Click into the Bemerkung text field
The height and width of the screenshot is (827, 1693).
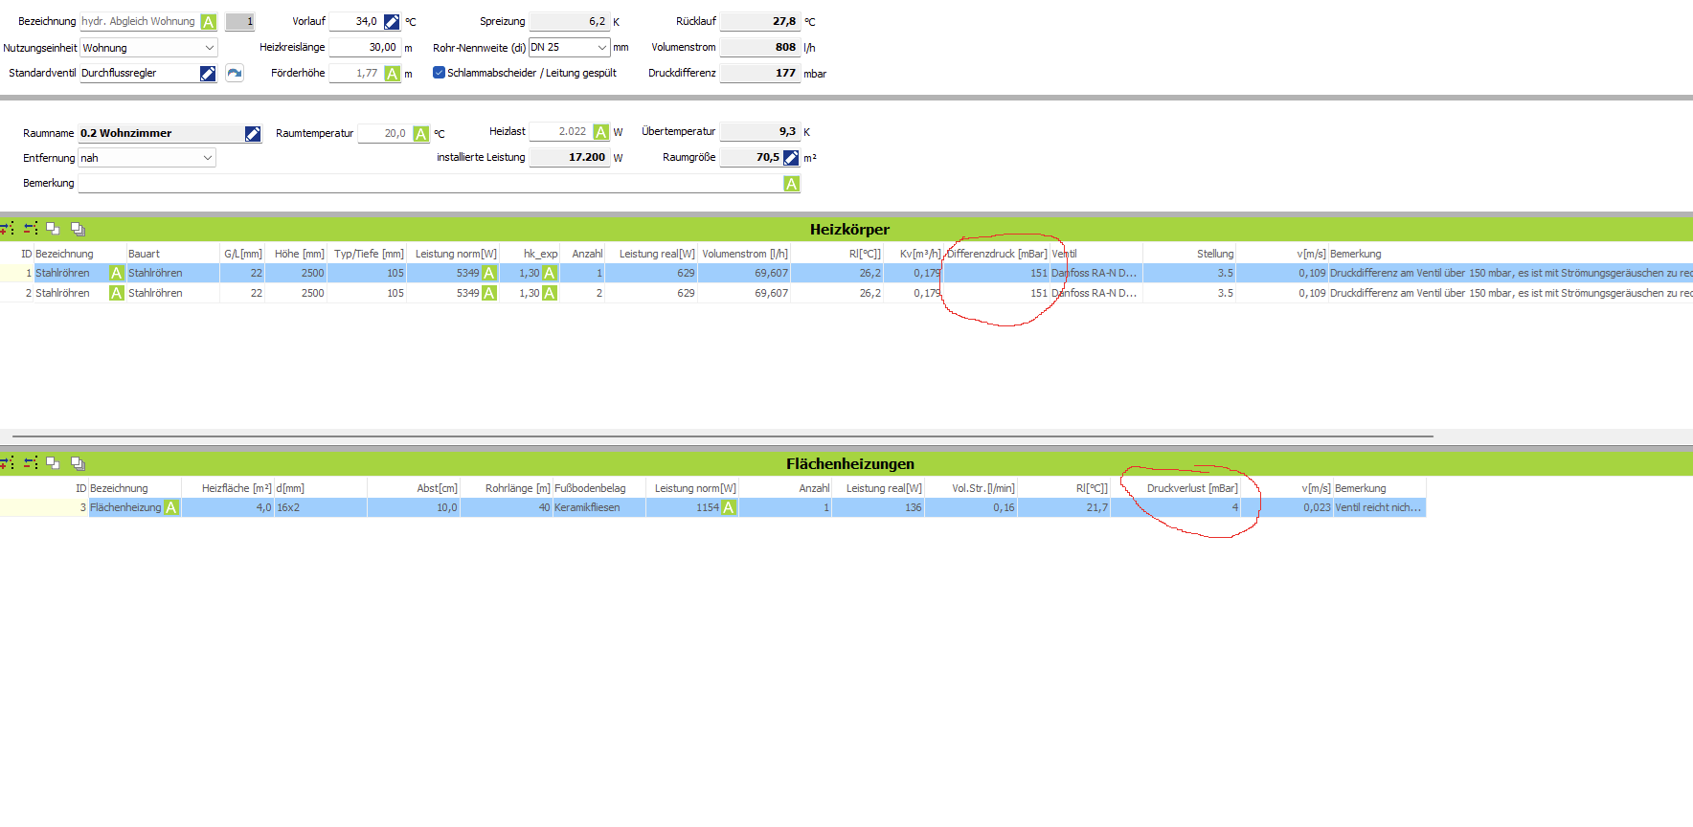click(431, 184)
